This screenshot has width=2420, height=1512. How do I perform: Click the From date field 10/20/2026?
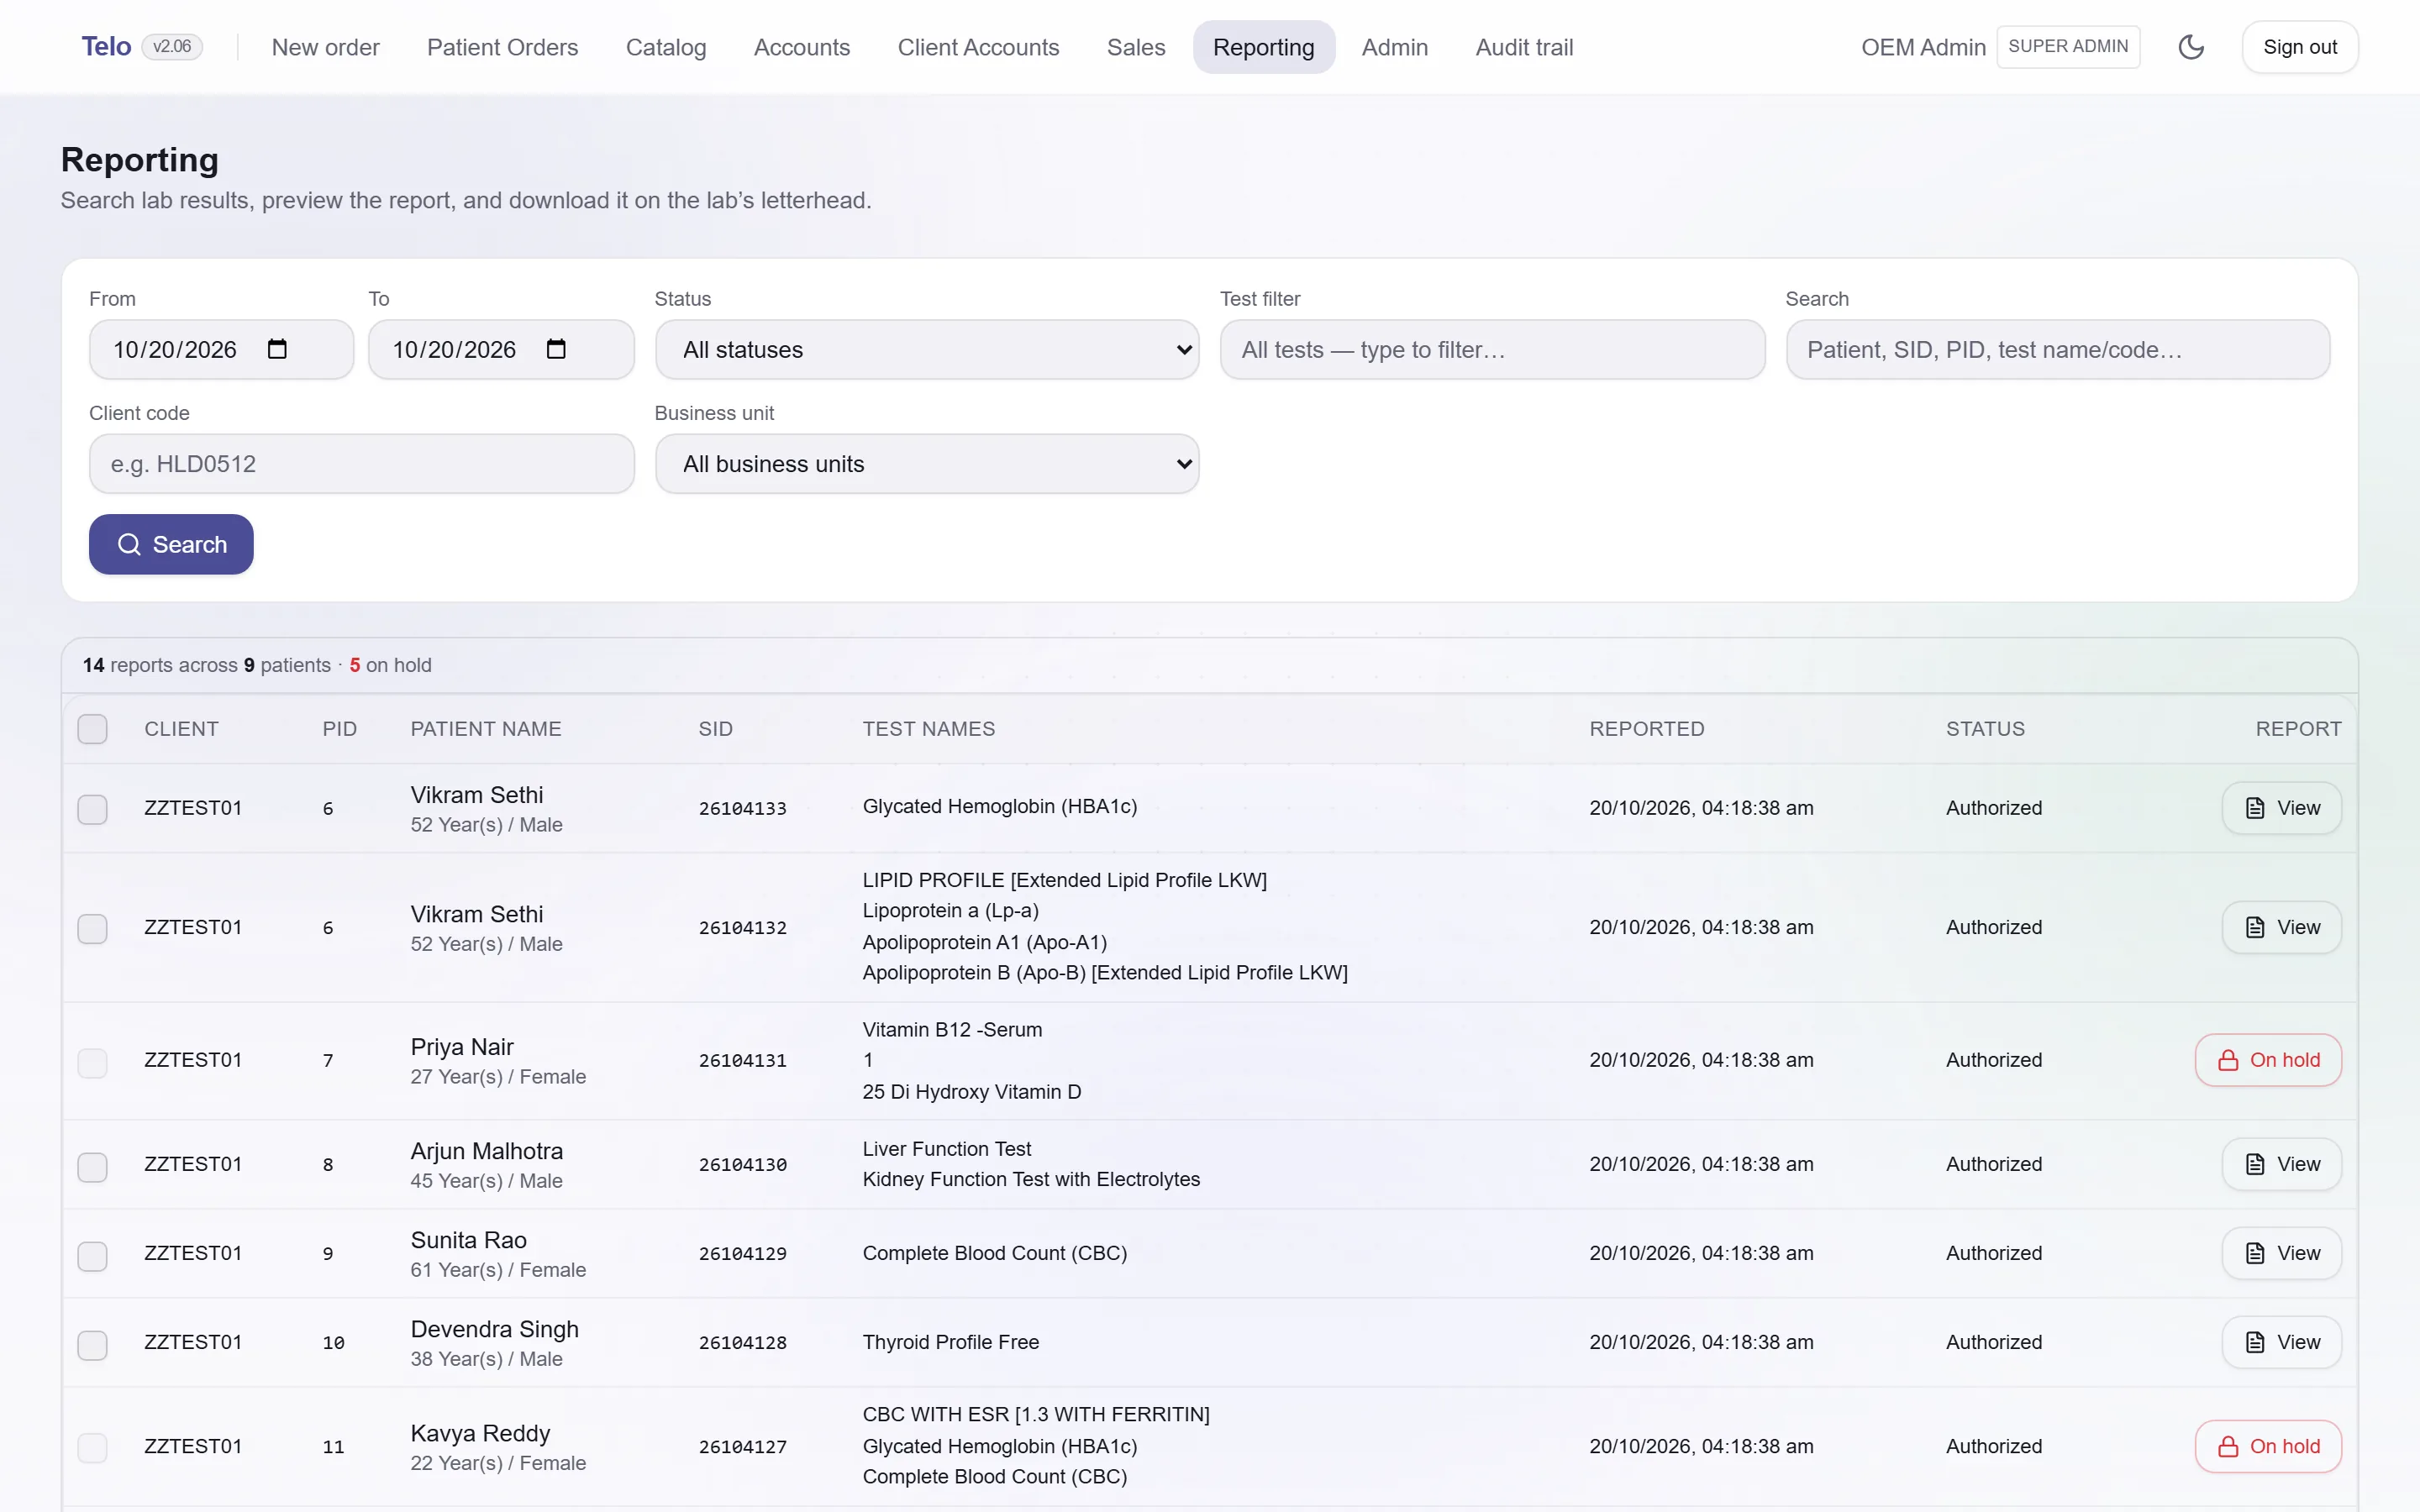[221, 349]
